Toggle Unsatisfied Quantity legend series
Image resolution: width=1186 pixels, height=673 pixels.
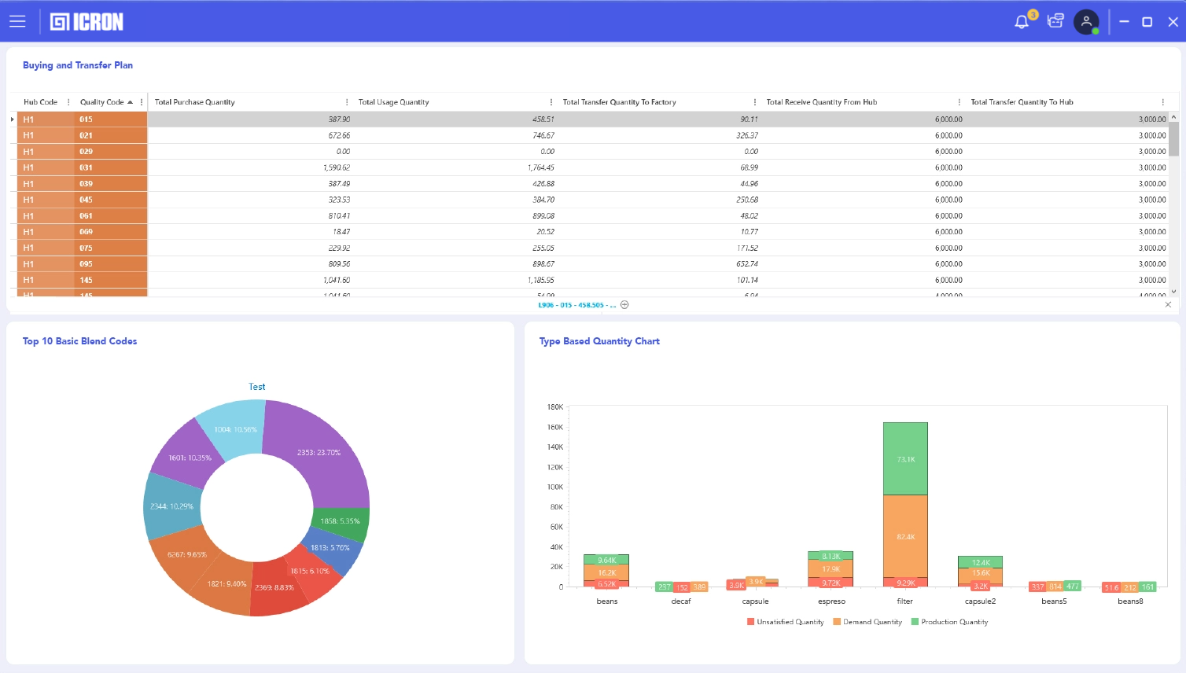click(784, 622)
